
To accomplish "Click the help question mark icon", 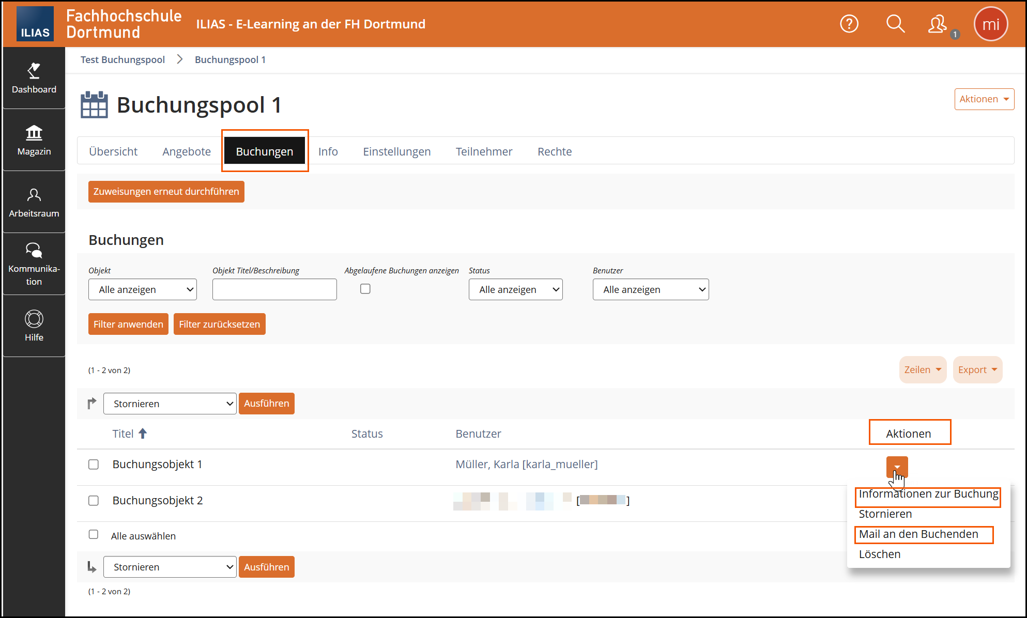I will point(849,24).
